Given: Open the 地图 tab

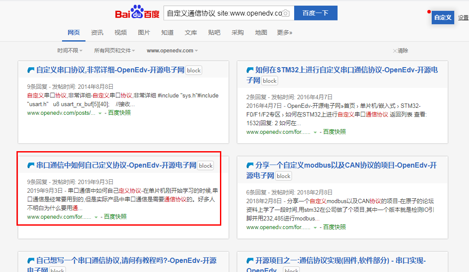Looking at the screenshot, I should [x=261, y=32].
